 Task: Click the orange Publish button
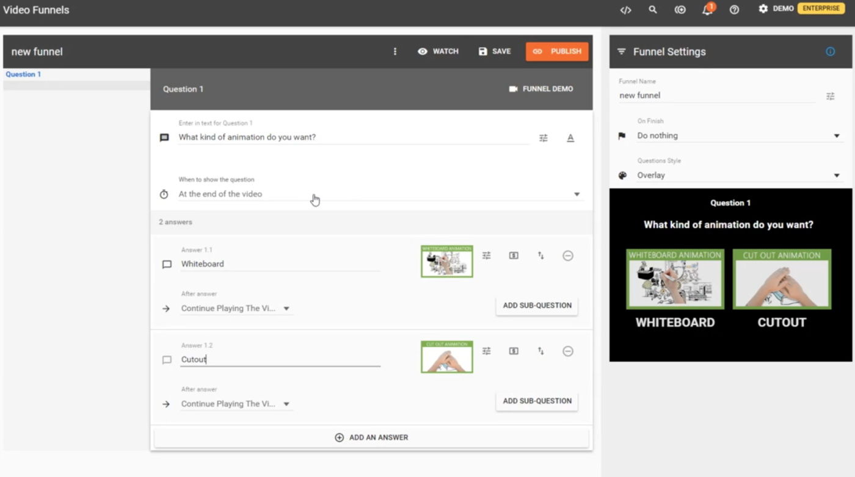[x=557, y=52]
